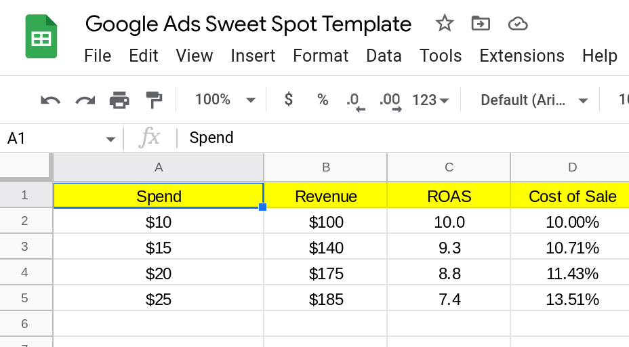This screenshot has width=629, height=347.
Task: Open the Insert menu
Action: pos(253,56)
